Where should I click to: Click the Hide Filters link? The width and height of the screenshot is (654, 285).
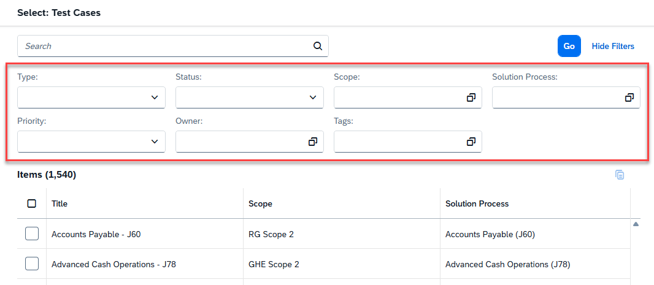pyautogui.click(x=612, y=46)
